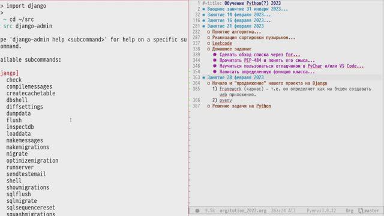Click the buffer name org/tution_2023.org in modeline
384x216 pixels.
tap(242, 211)
